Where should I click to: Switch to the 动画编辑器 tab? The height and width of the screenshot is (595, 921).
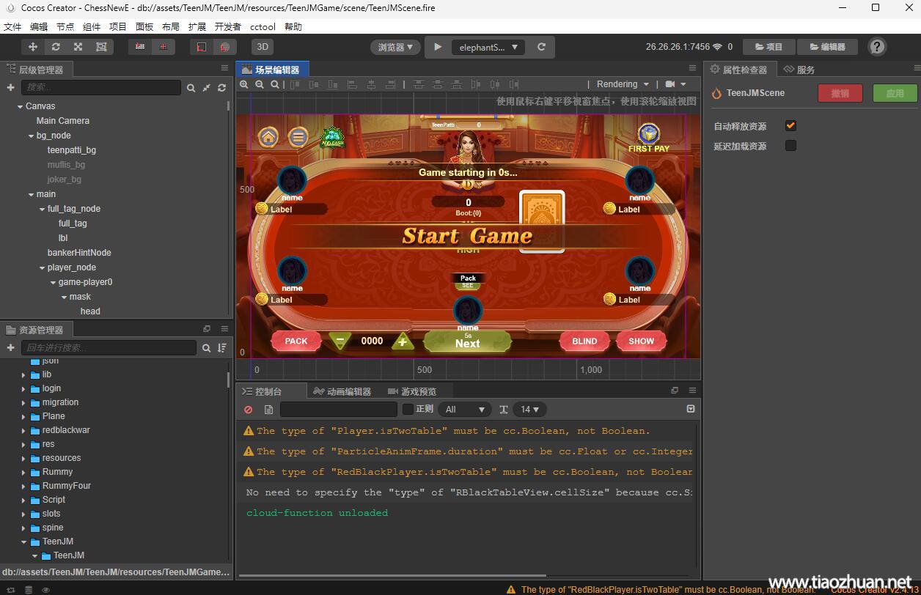click(x=342, y=391)
